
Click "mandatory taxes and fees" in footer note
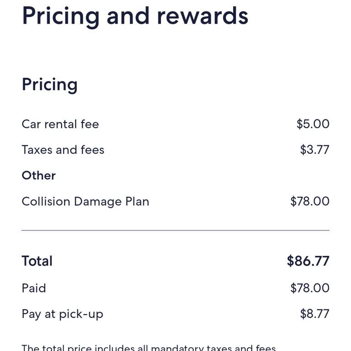tap(213, 348)
